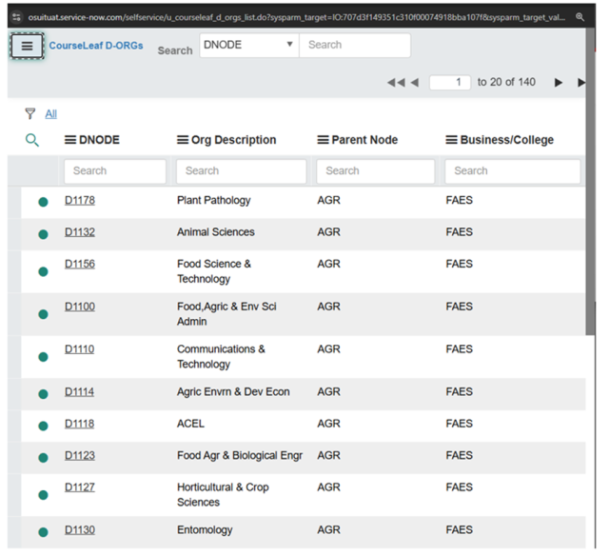Click AGR parent node in Plant Pathology row

coord(328,201)
